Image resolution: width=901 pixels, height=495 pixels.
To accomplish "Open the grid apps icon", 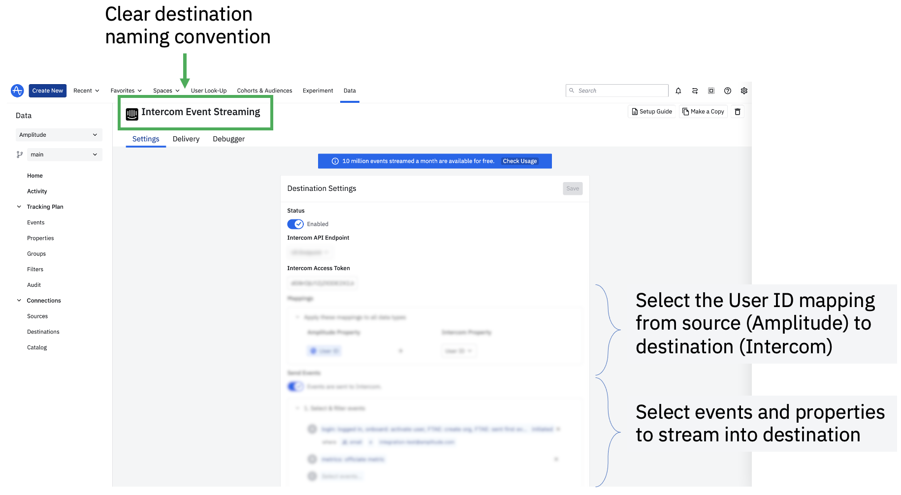I will point(711,91).
